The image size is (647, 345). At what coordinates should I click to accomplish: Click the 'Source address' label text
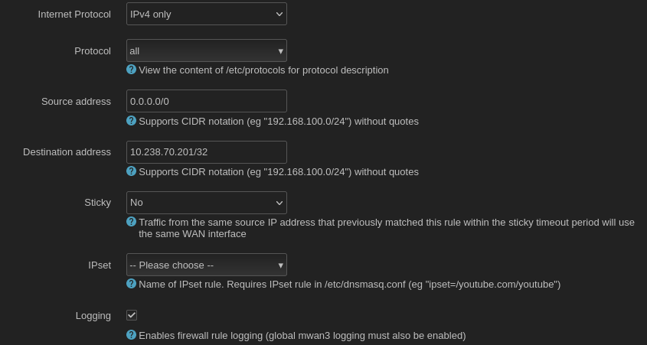pos(76,101)
